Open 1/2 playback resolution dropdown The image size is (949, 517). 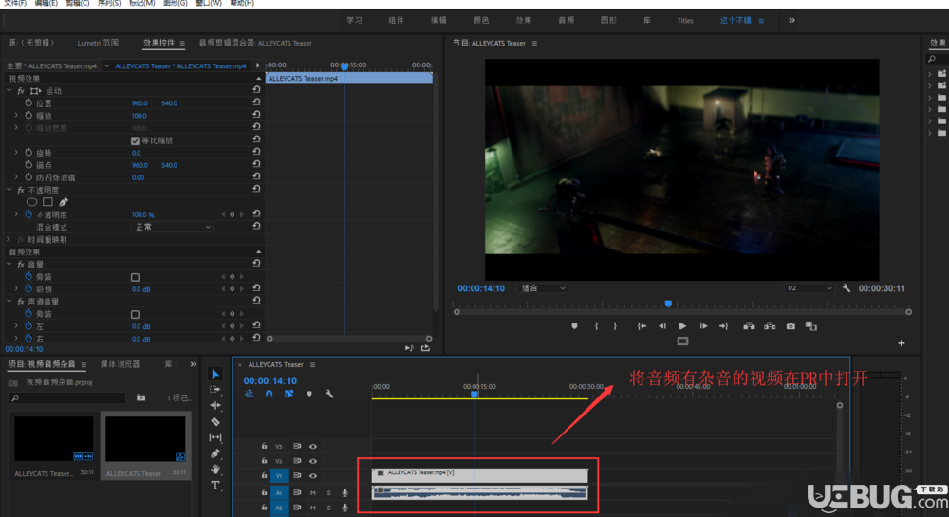point(809,288)
